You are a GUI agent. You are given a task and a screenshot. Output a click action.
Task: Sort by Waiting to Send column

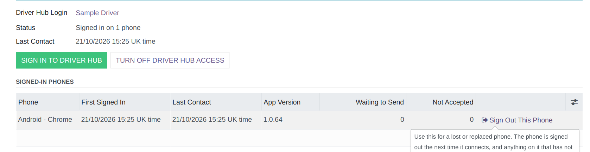point(363,102)
